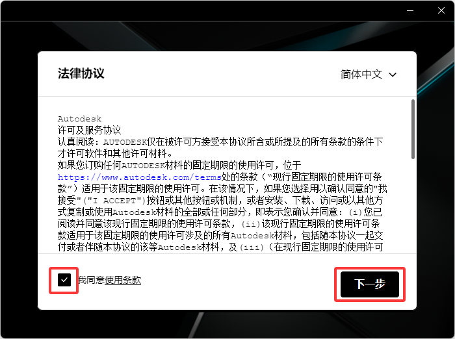The width and height of the screenshot is (455, 339).
Task: Open the 简体中文 language dropdown
Action: 369,75
